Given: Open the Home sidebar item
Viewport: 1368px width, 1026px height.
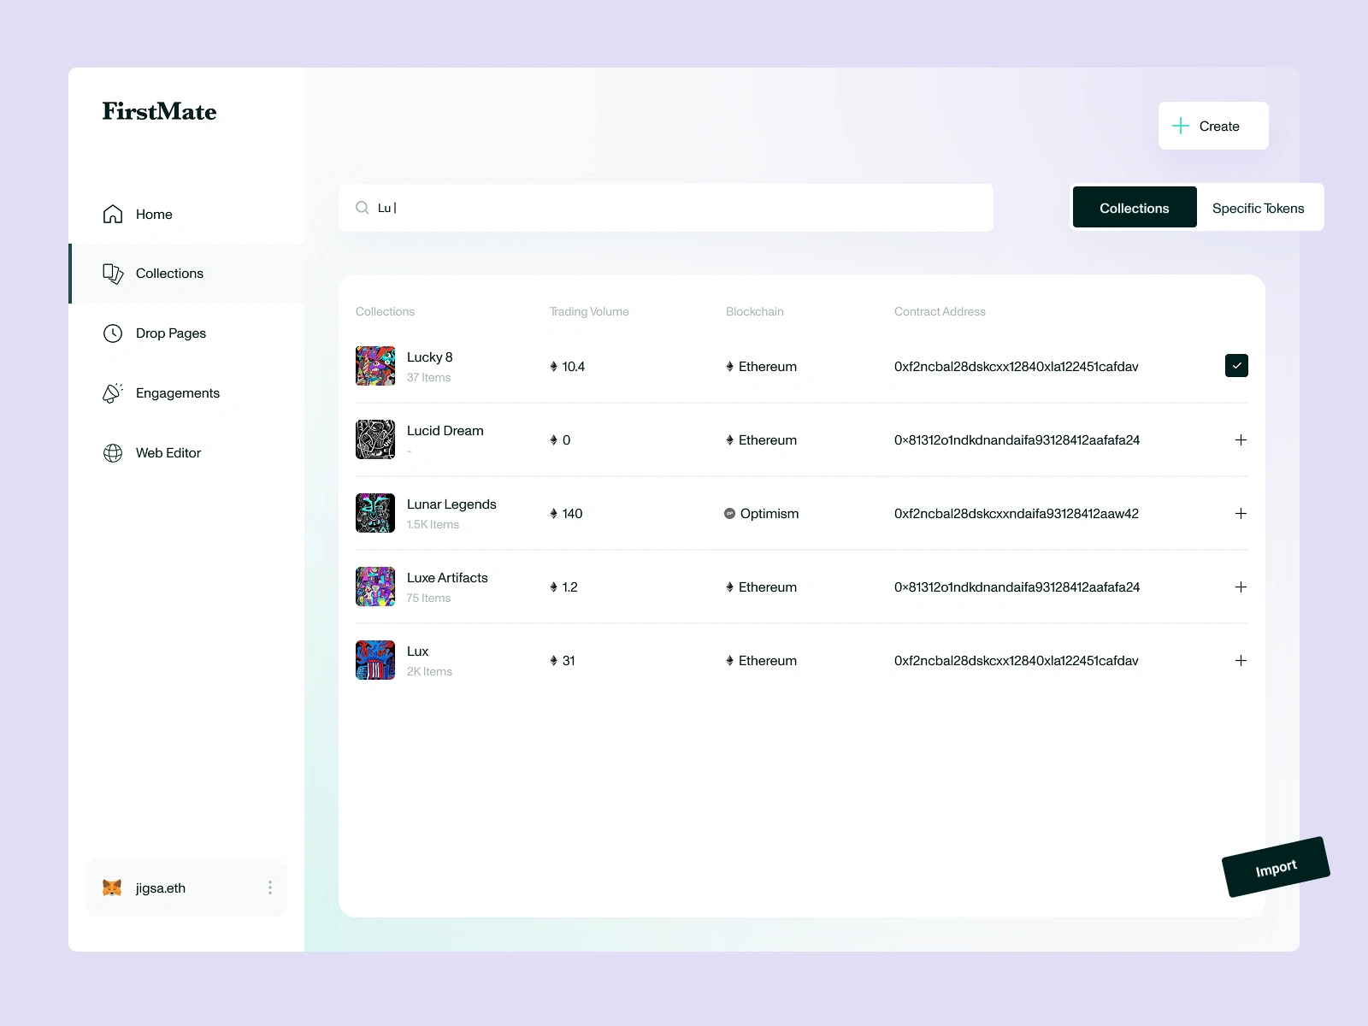Looking at the screenshot, I should coord(186,214).
